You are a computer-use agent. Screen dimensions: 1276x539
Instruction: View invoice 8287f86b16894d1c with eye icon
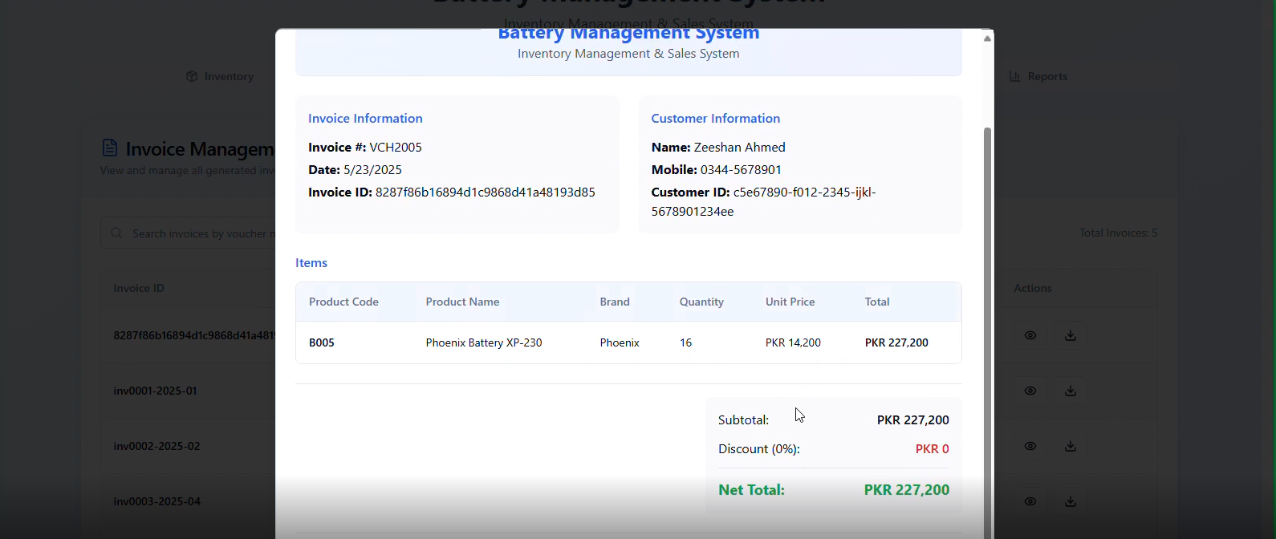click(1030, 336)
